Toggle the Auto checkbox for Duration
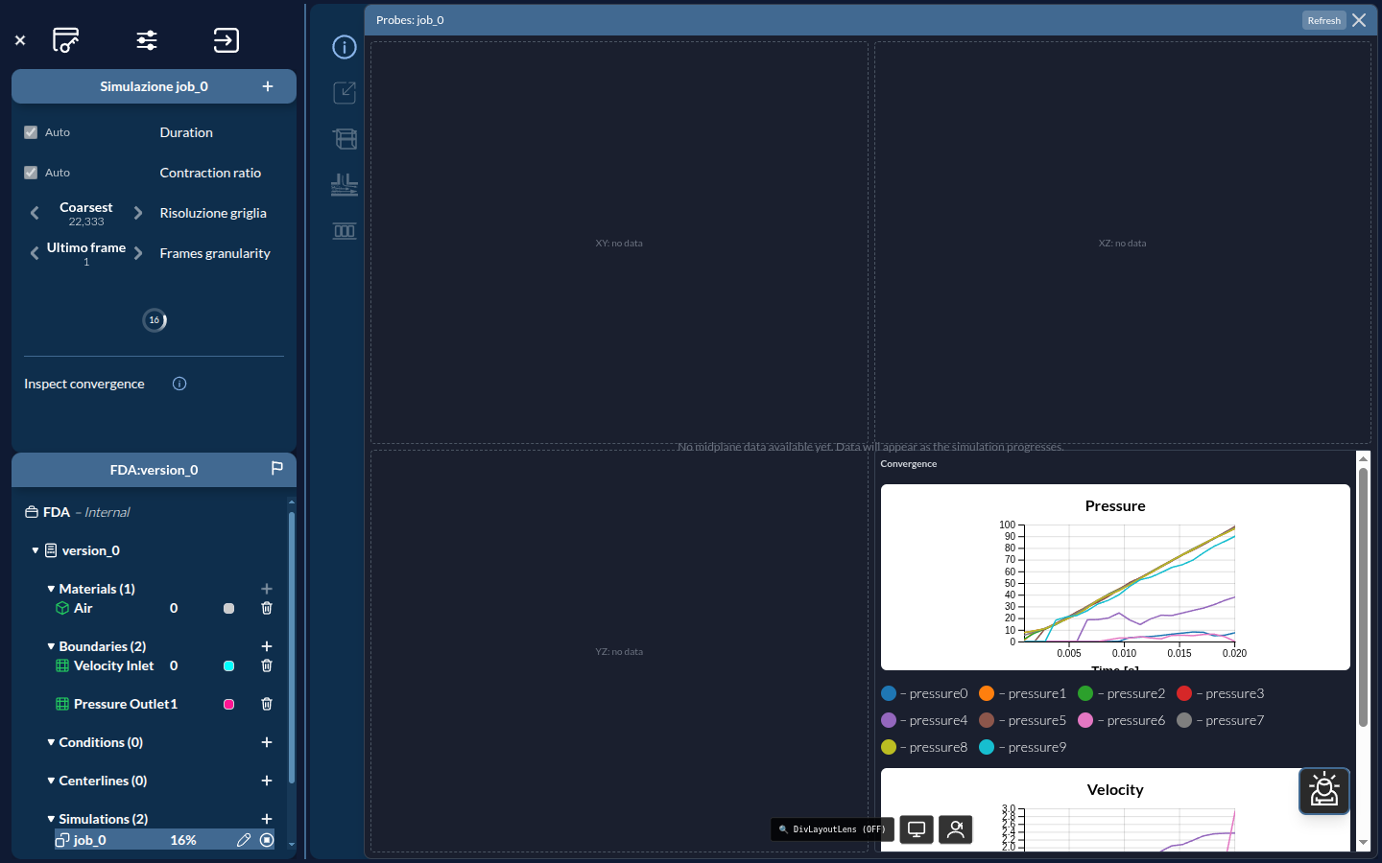1382x863 pixels. tap(31, 132)
